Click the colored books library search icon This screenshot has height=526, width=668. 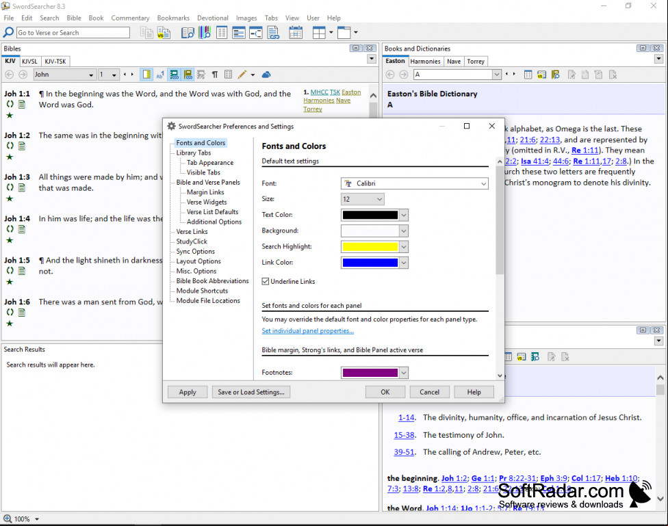(205, 32)
